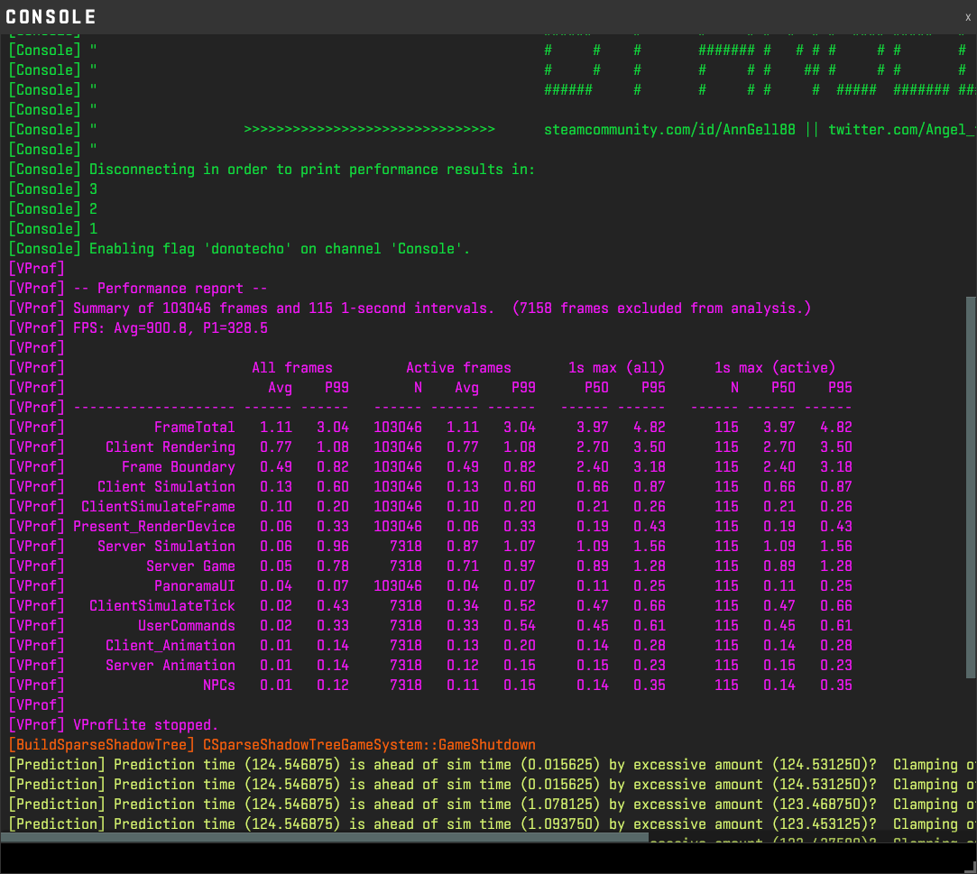Click the 'PanoramaUI' row label

(x=194, y=586)
